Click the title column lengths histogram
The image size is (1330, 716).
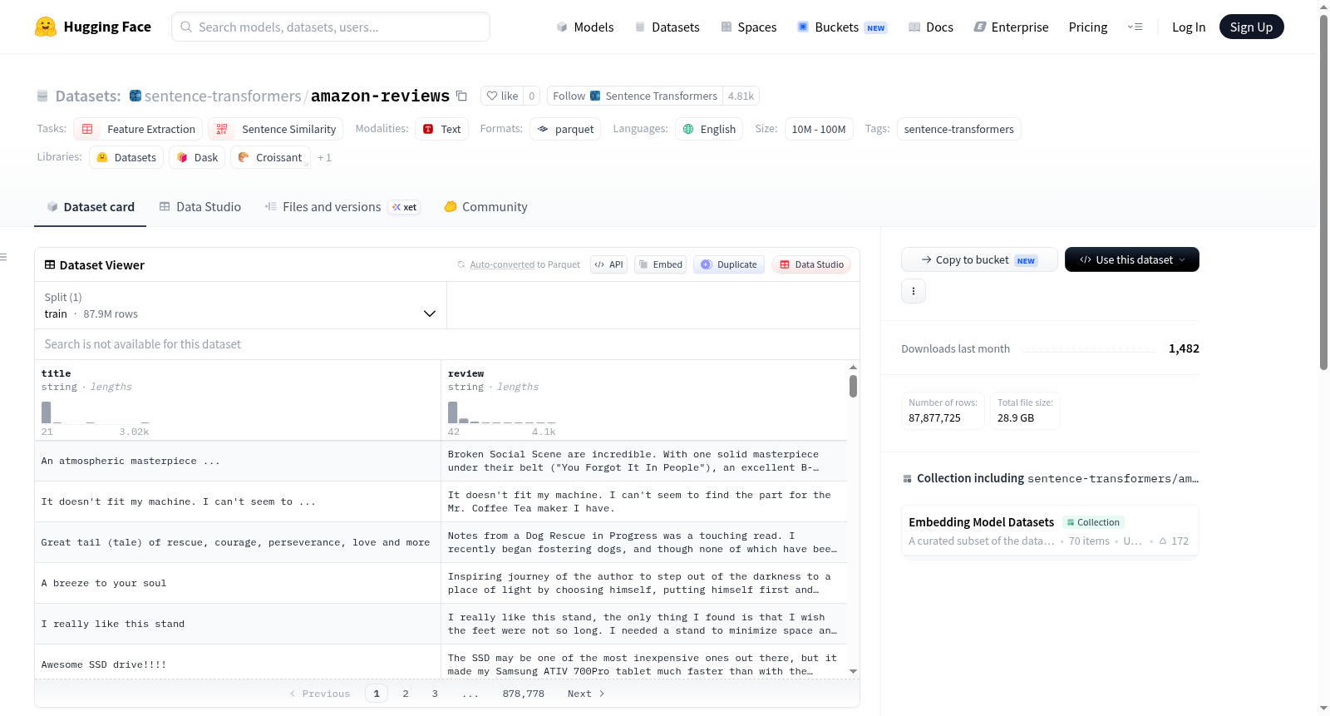pyautogui.click(x=96, y=413)
